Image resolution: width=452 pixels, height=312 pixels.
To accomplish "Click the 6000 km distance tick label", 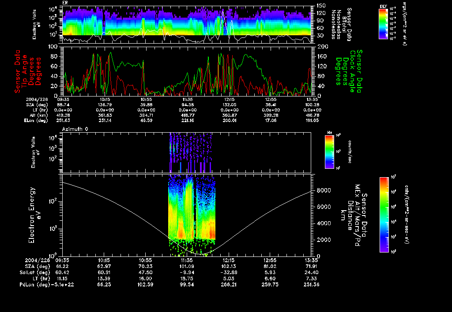I will click(324, 207).
